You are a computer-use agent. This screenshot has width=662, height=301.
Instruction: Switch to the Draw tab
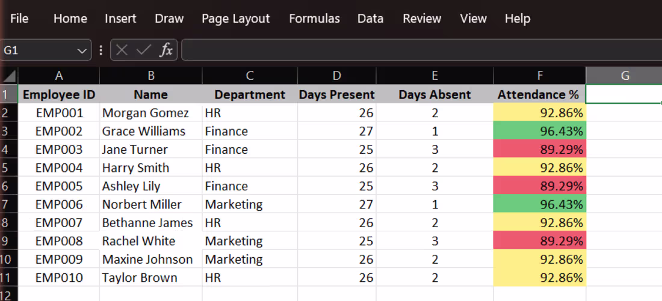click(x=169, y=19)
